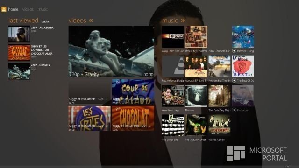The width and height of the screenshot is (299, 168).
Task: Open the Paradise album cover
Action: click(x=243, y=37)
